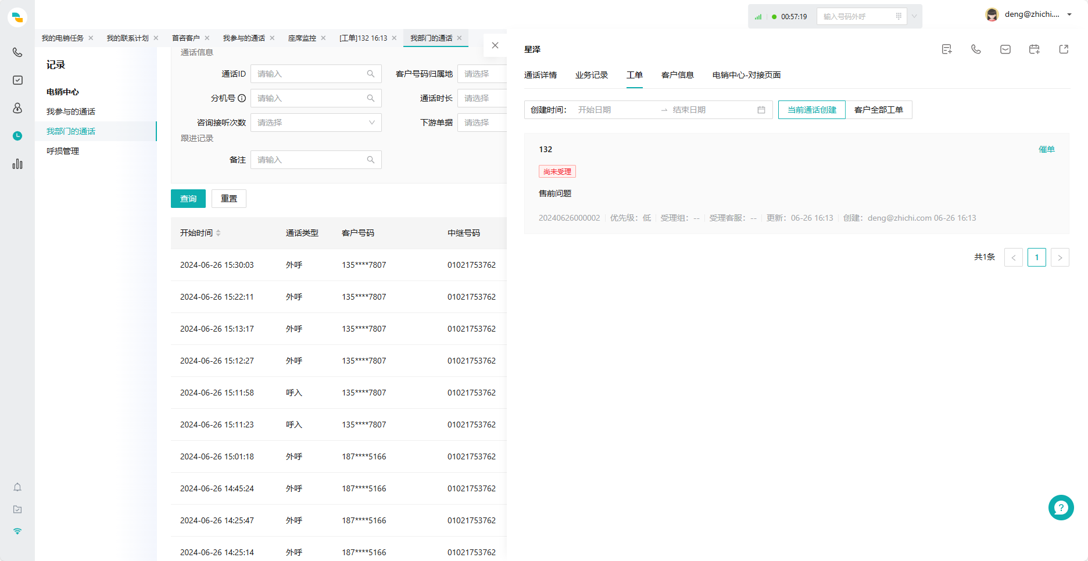
Task: Click the signal strength icon in top bar
Action: click(758, 17)
